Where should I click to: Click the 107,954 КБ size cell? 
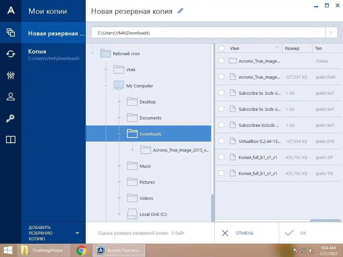click(296, 142)
